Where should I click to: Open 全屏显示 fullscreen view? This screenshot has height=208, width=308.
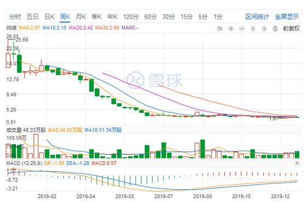(287, 17)
